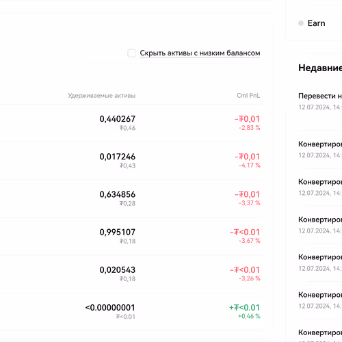342x342 pixels.
Task: Click the ₮0,43 fiat value
Action: coord(128,166)
